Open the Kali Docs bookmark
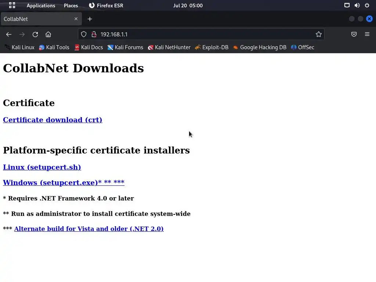This screenshot has height=282, width=376. [x=89, y=47]
